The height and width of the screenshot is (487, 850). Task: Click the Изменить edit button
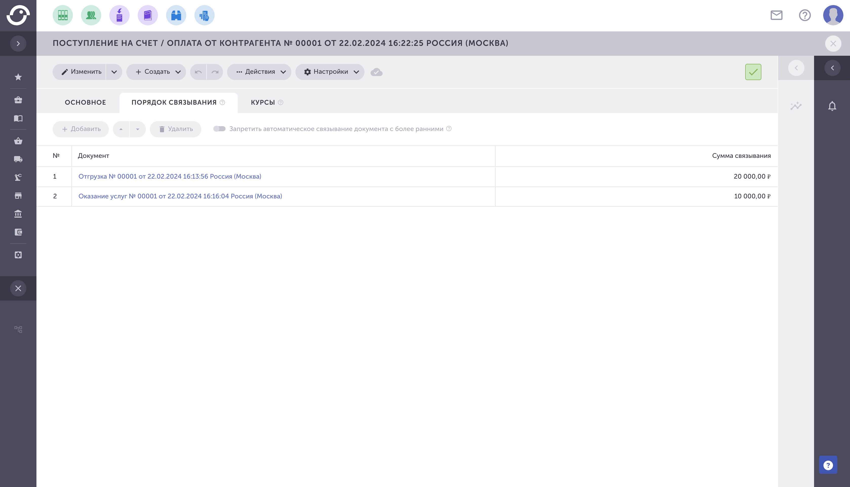point(79,72)
